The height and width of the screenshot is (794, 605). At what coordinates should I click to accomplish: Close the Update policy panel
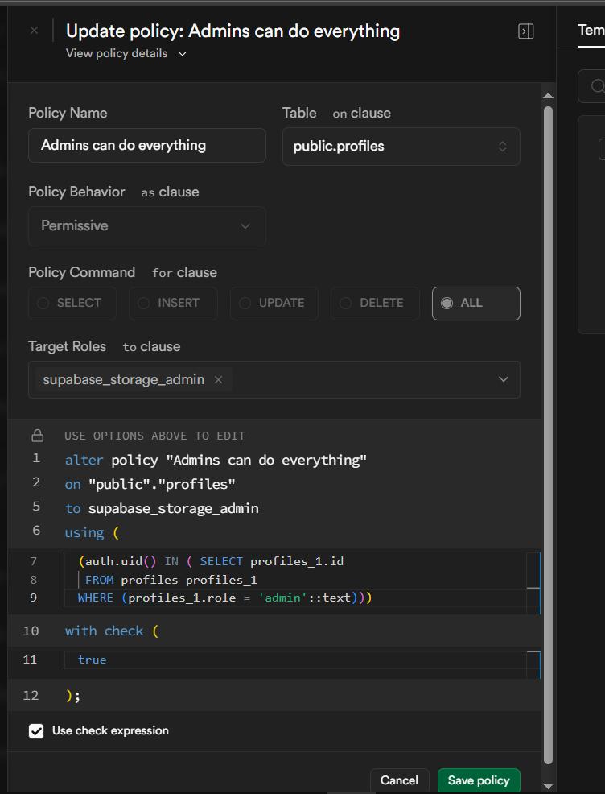point(34,31)
